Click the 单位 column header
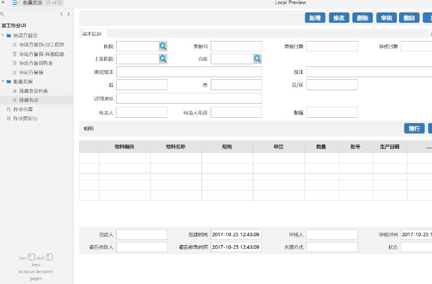The image size is (432, 284). coord(279,147)
